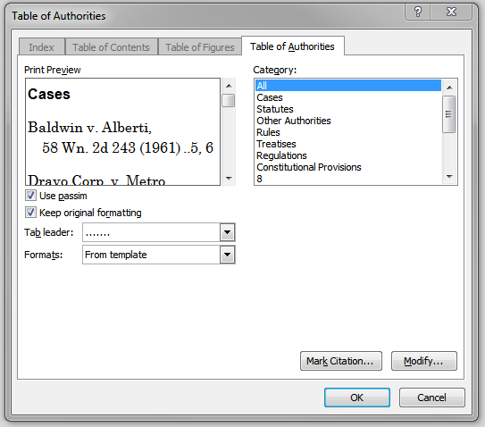Click Print Preview scroll up arrow

[x=229, y=86]
